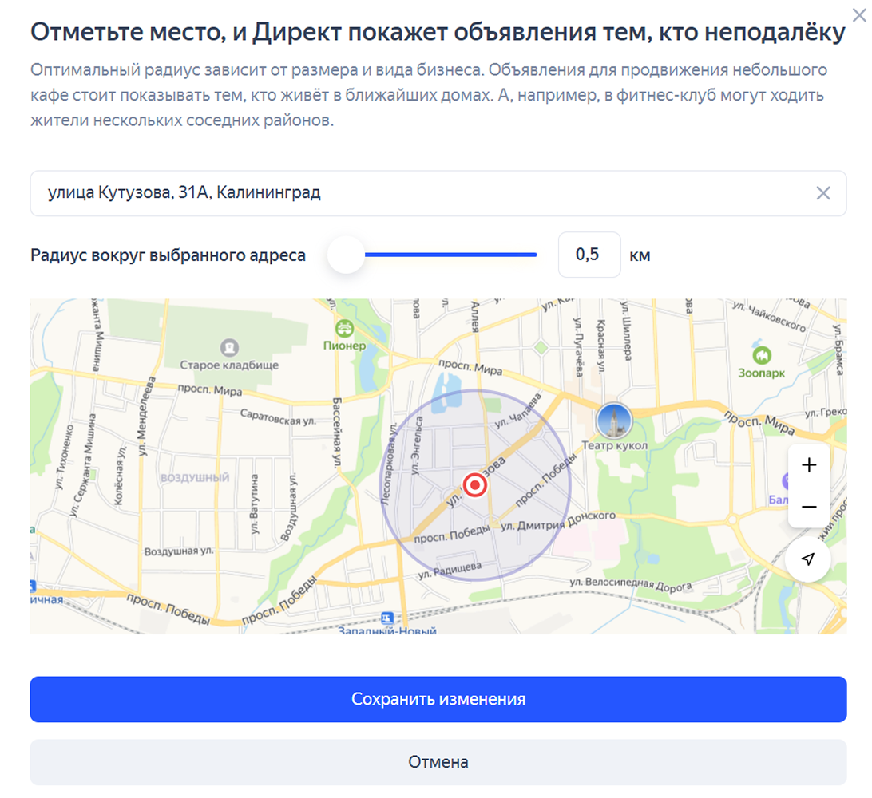Click the radius slider handle
The image size is (872, 798).
coord(346,254)
